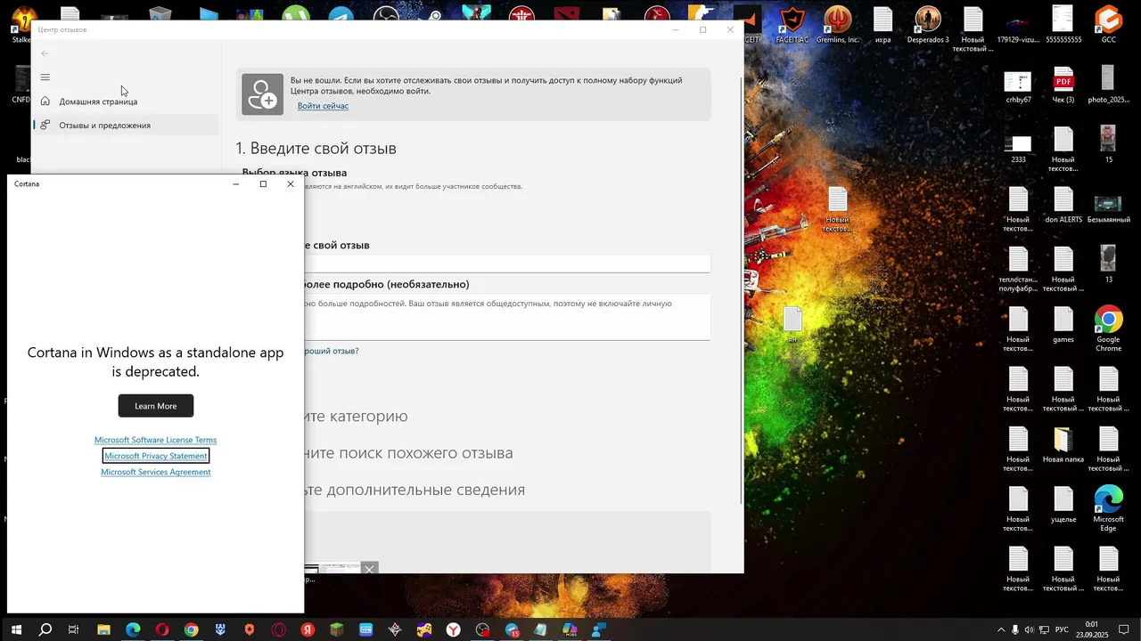
Task: Select the 'games' text file on desktop
Action: tap(1063, 325)
